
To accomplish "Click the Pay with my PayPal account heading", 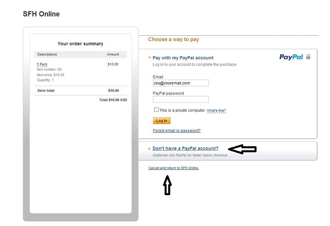I will [183, 58].
